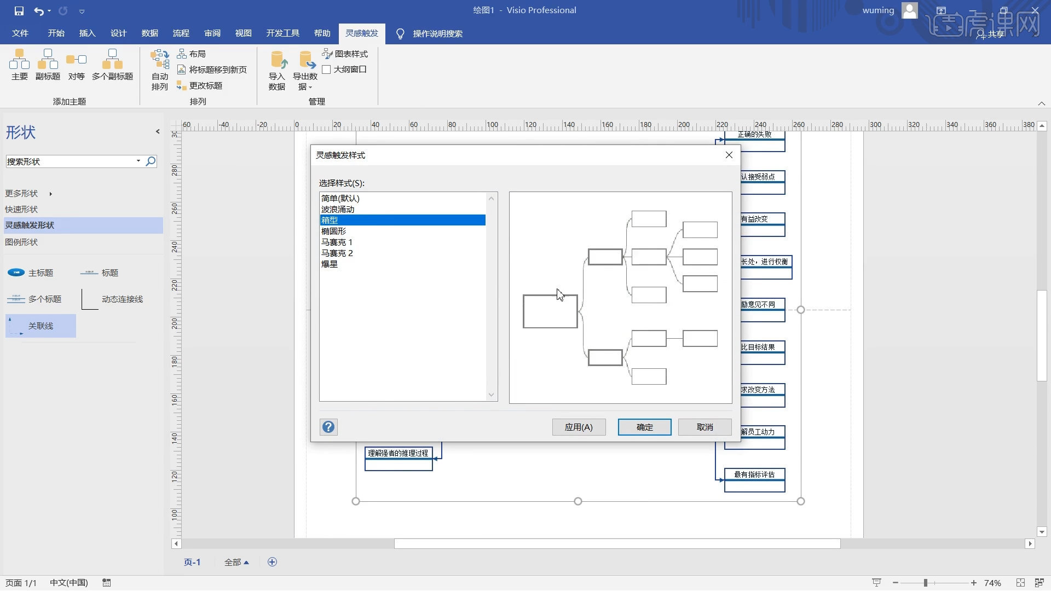Click the Save icon in quick access toolbar

click(x=20, y=10)
